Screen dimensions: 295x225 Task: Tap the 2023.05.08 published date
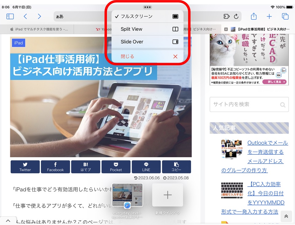coord(176,178)
